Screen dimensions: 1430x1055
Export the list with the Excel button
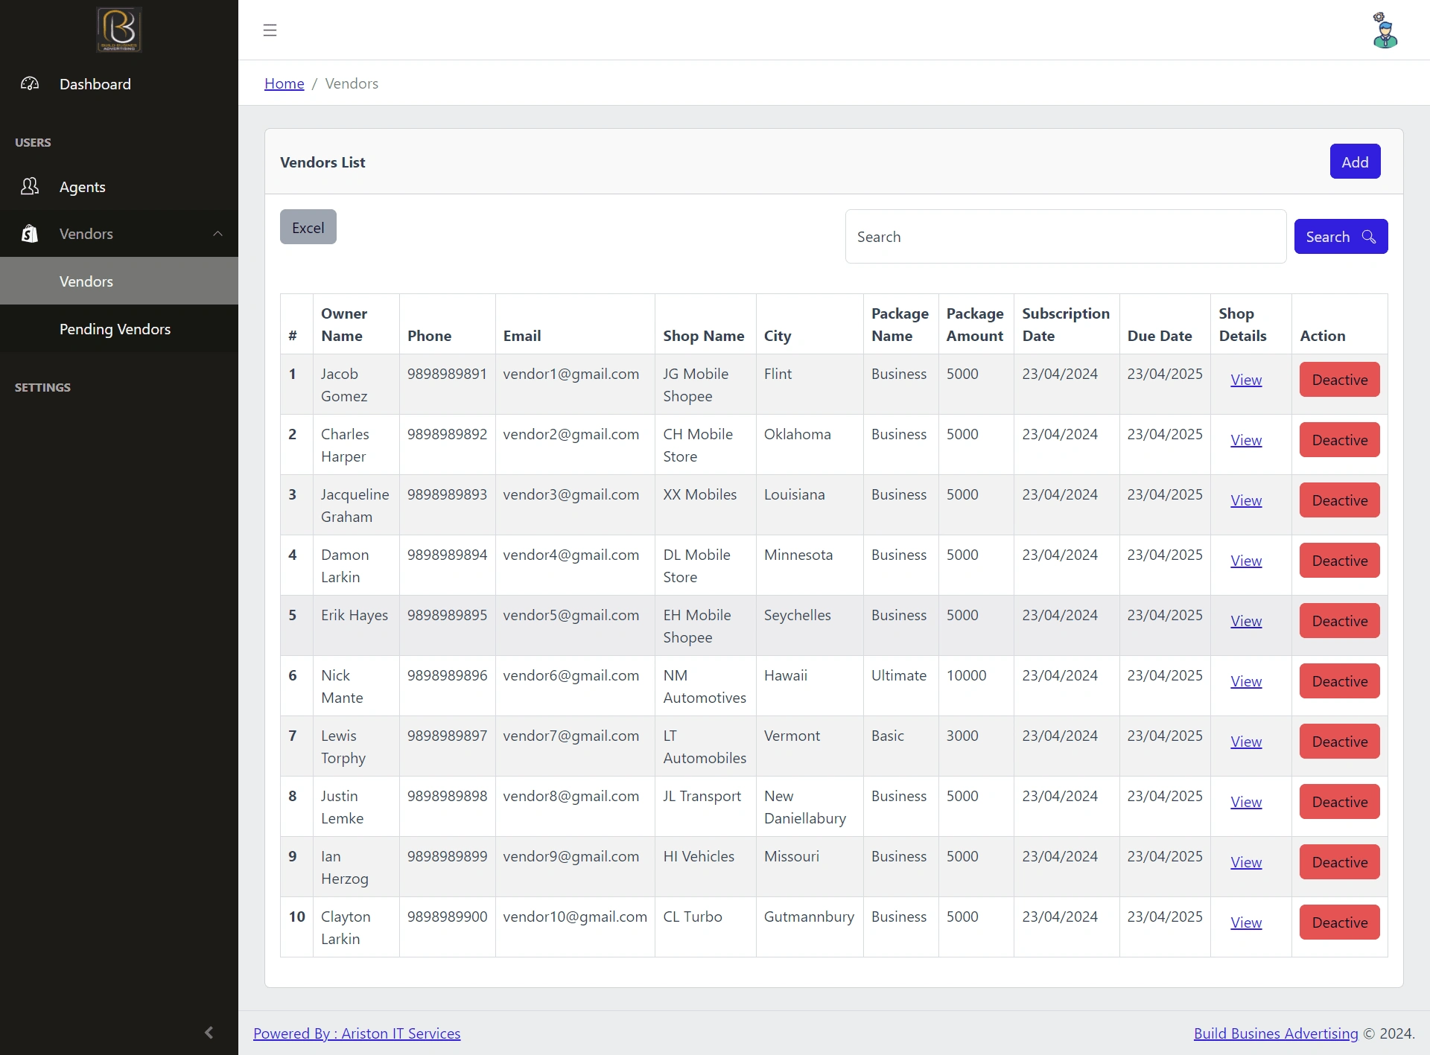coord(308,227)
